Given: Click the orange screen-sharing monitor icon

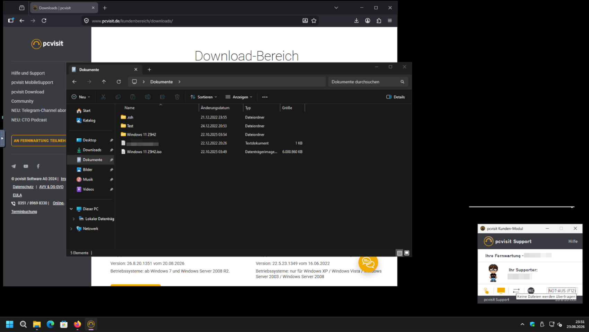Looking at the screenshot, I should [x=501, y=290].
